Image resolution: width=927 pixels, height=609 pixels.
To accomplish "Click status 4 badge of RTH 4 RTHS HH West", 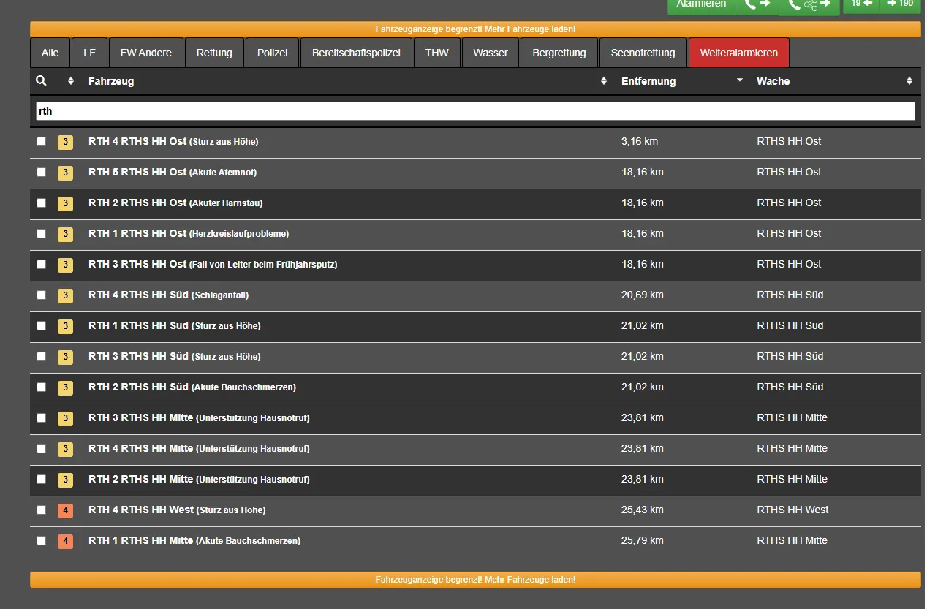I will pos(65,510).
